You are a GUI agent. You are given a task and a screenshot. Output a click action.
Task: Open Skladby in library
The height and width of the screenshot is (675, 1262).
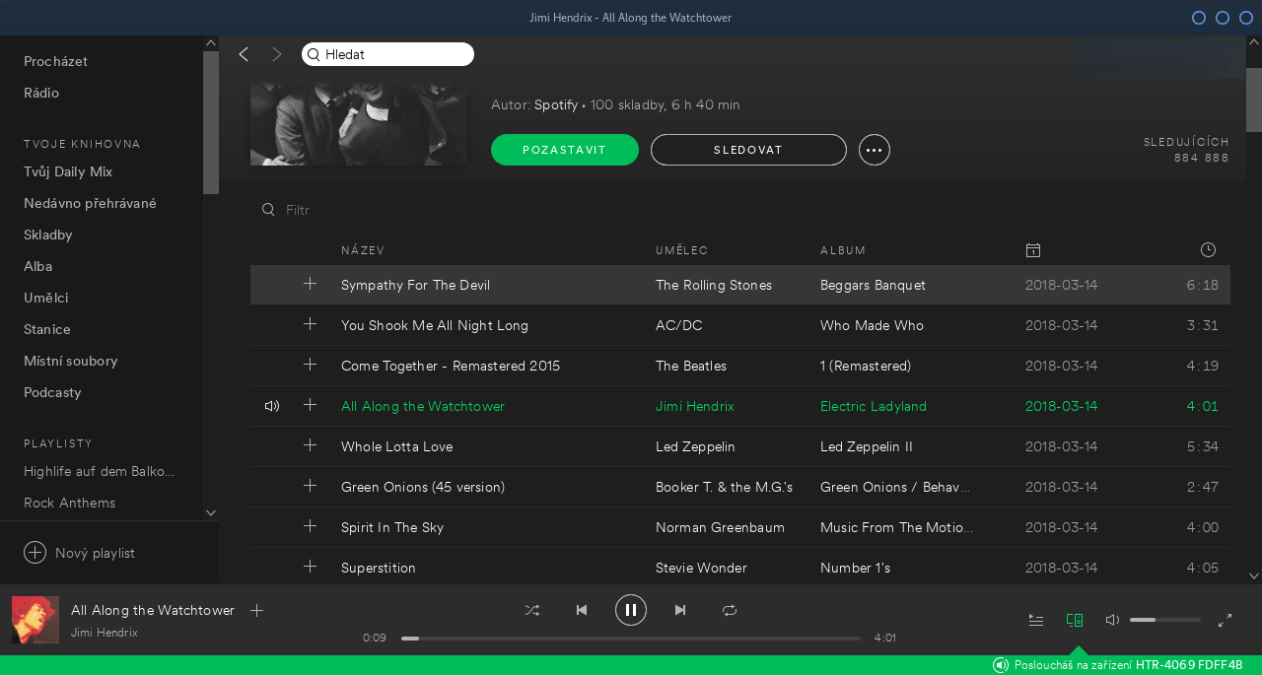[48, 235]
